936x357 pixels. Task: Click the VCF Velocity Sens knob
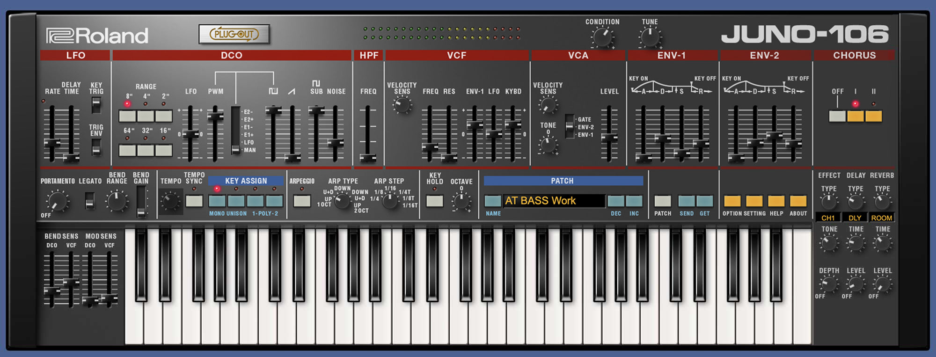402,105
